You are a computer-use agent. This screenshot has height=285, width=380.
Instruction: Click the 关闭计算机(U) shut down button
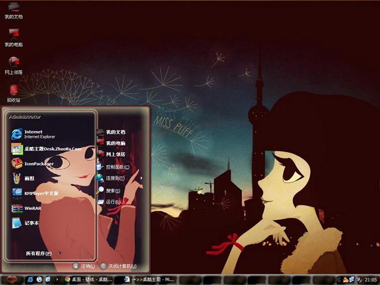coord(119,266)
